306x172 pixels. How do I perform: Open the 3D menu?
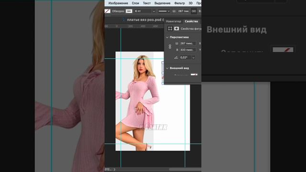tap(191, 3)
